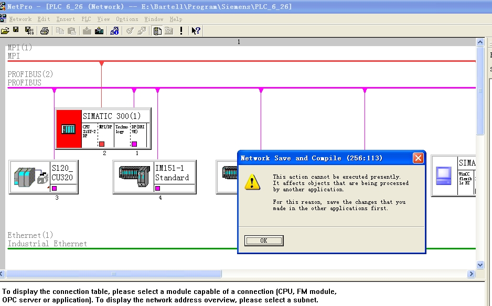The width and height of the screenshot is (492, 306).
Task: Click the Save and Compile toolbar icon
Action: [x=29, y=31]
